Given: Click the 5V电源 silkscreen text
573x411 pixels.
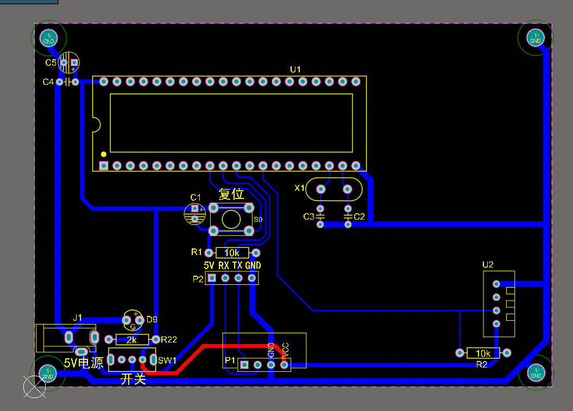Looking at the screenshot, I should tap(84, 363).
